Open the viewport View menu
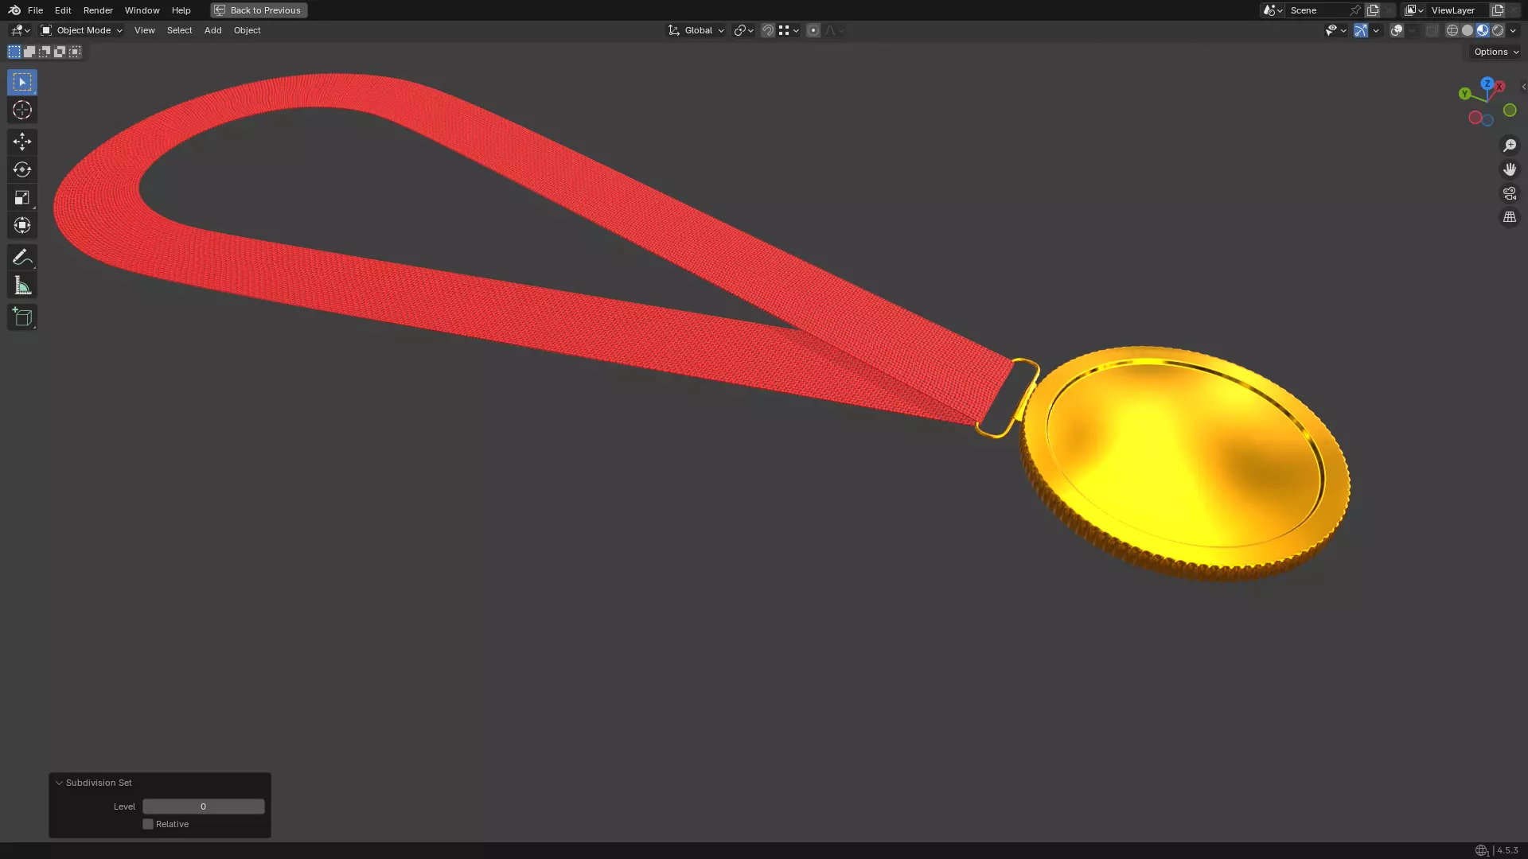This screenshot has width=1528, height=859. pos(144,30)
